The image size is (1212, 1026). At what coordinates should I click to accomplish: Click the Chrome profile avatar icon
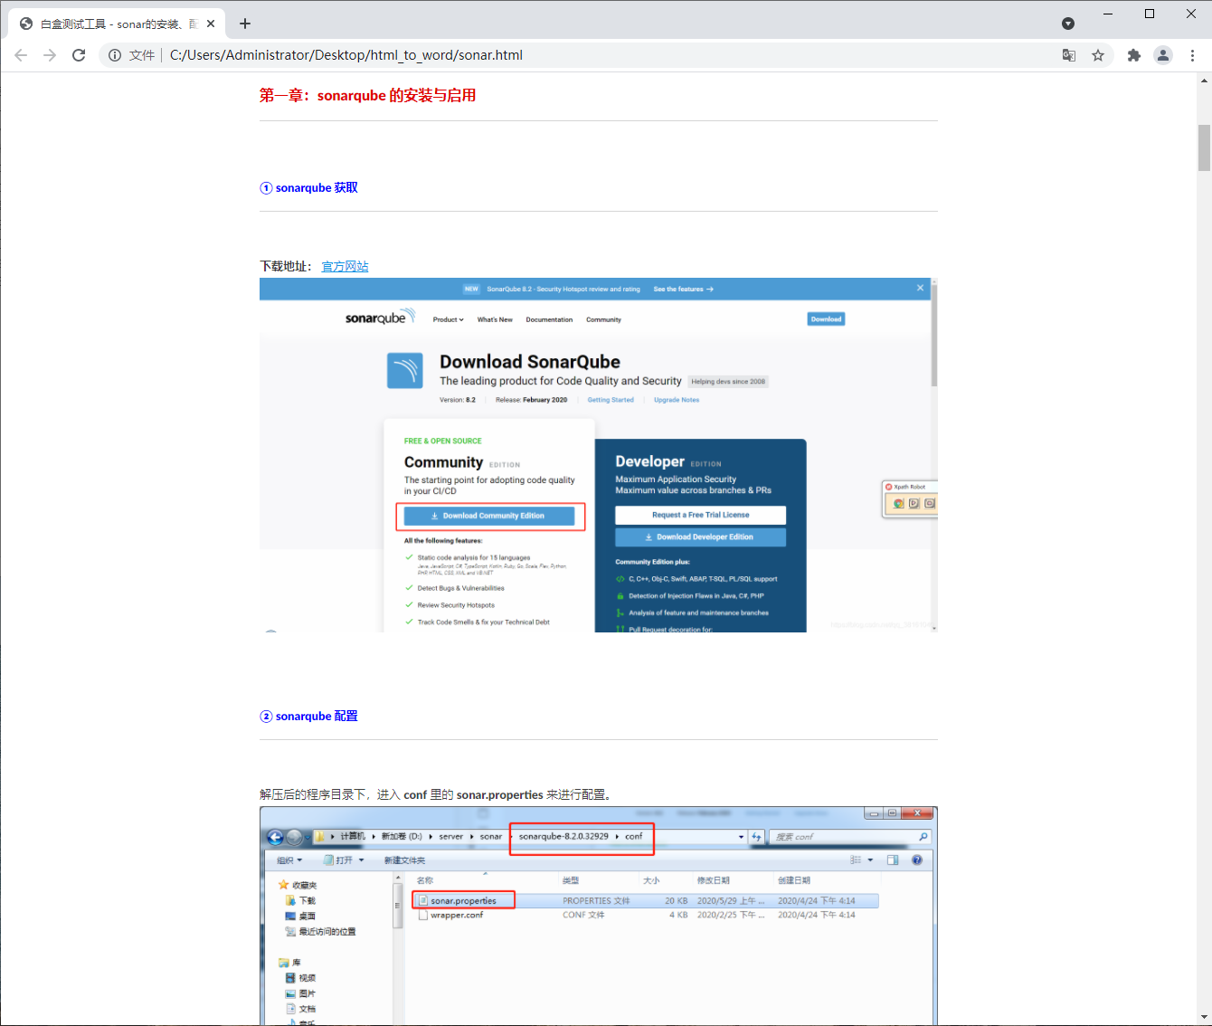[1163, 54]
